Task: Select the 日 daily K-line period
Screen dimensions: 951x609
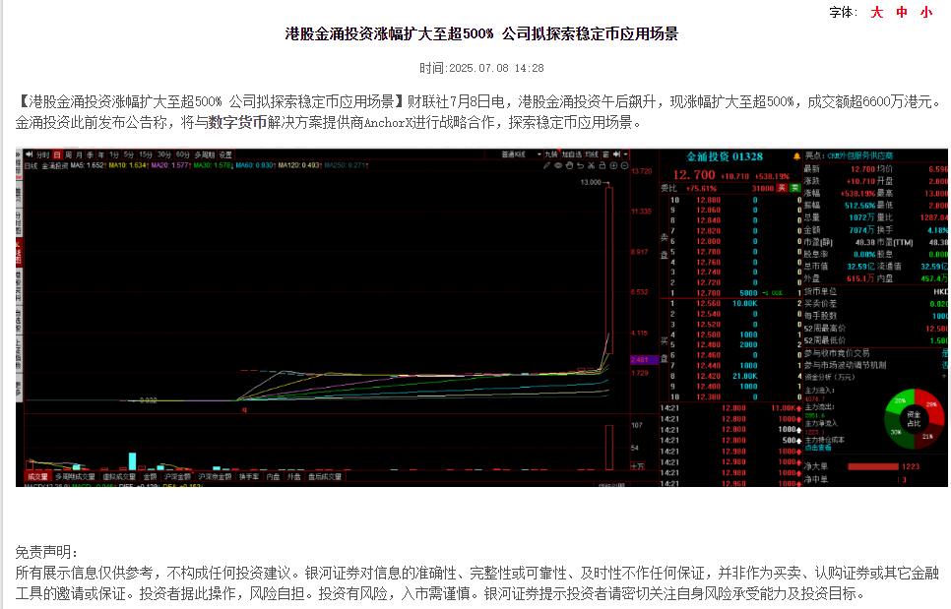Action: tap(58, 154)
